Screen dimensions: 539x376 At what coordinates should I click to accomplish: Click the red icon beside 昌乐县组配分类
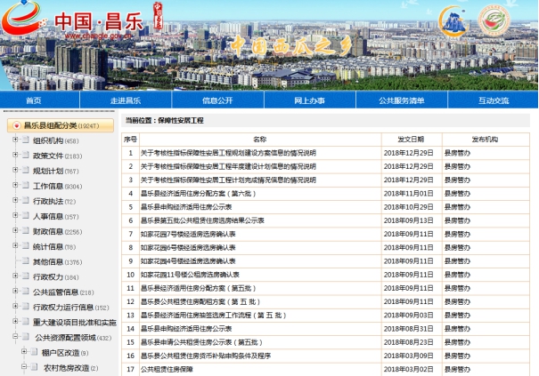[x=15, y=126]
